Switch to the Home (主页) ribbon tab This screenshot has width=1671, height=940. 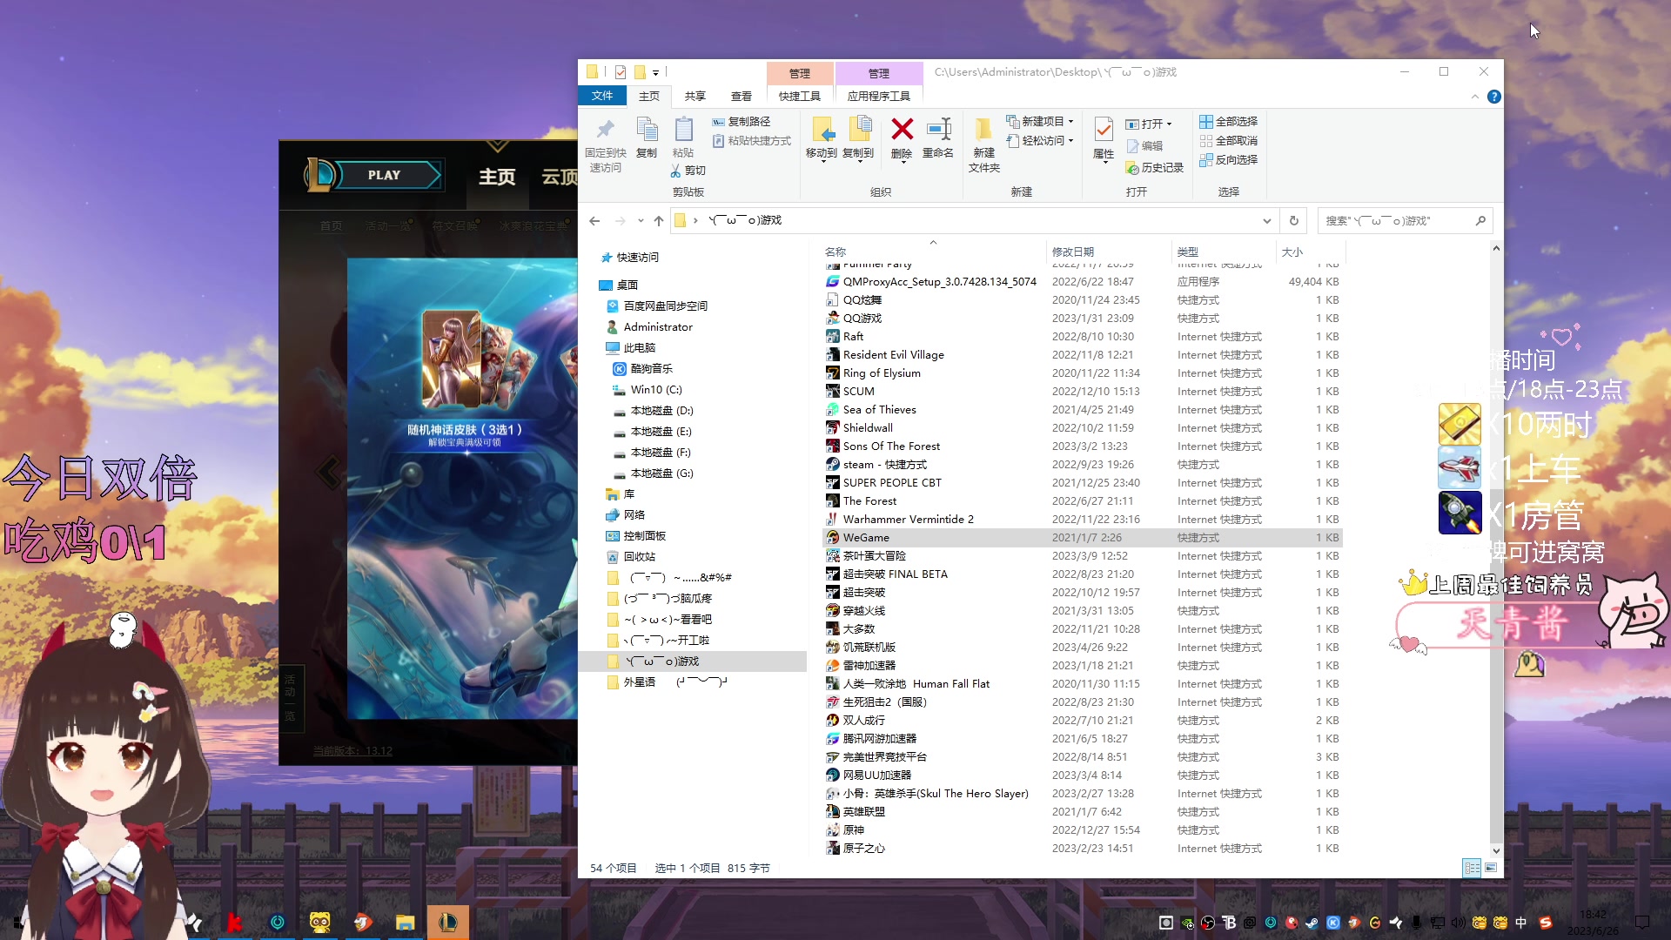pyautogui.click(x=649, y=96)
